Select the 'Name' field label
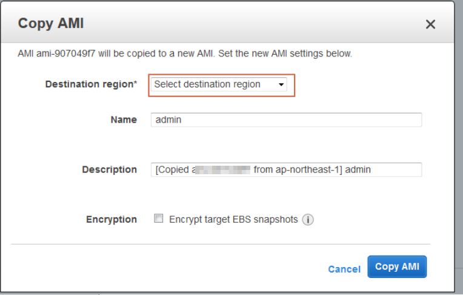Screen dimensions: 463x295 (x=124, y=120)
